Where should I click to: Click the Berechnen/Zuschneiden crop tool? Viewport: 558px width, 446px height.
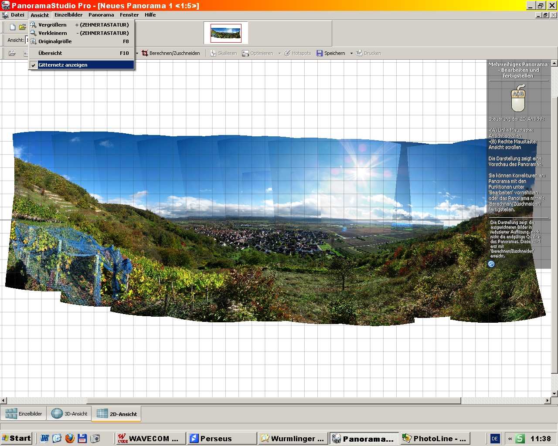tap(171, 53)
